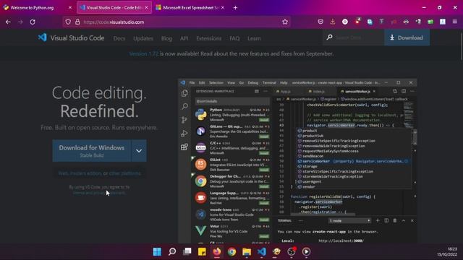Click the browser forward arrow
463x260 pixels.
pos(20,22)
